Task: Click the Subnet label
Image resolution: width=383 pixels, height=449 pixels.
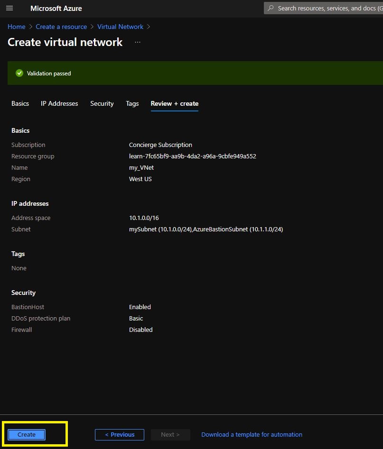Action: pos(21,229)
